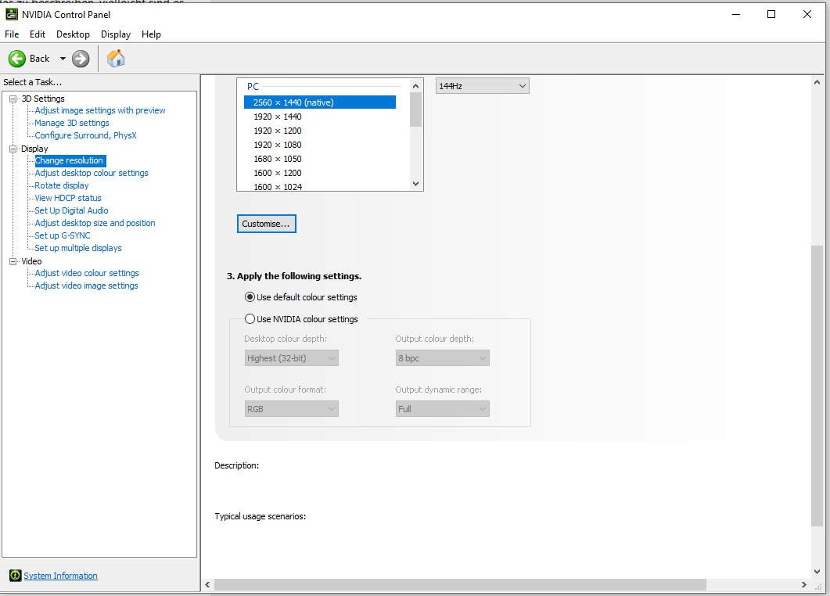Open the Home icon in toolbar
Image resolution: width=830 pixels, height=596 pixels.
116,59
